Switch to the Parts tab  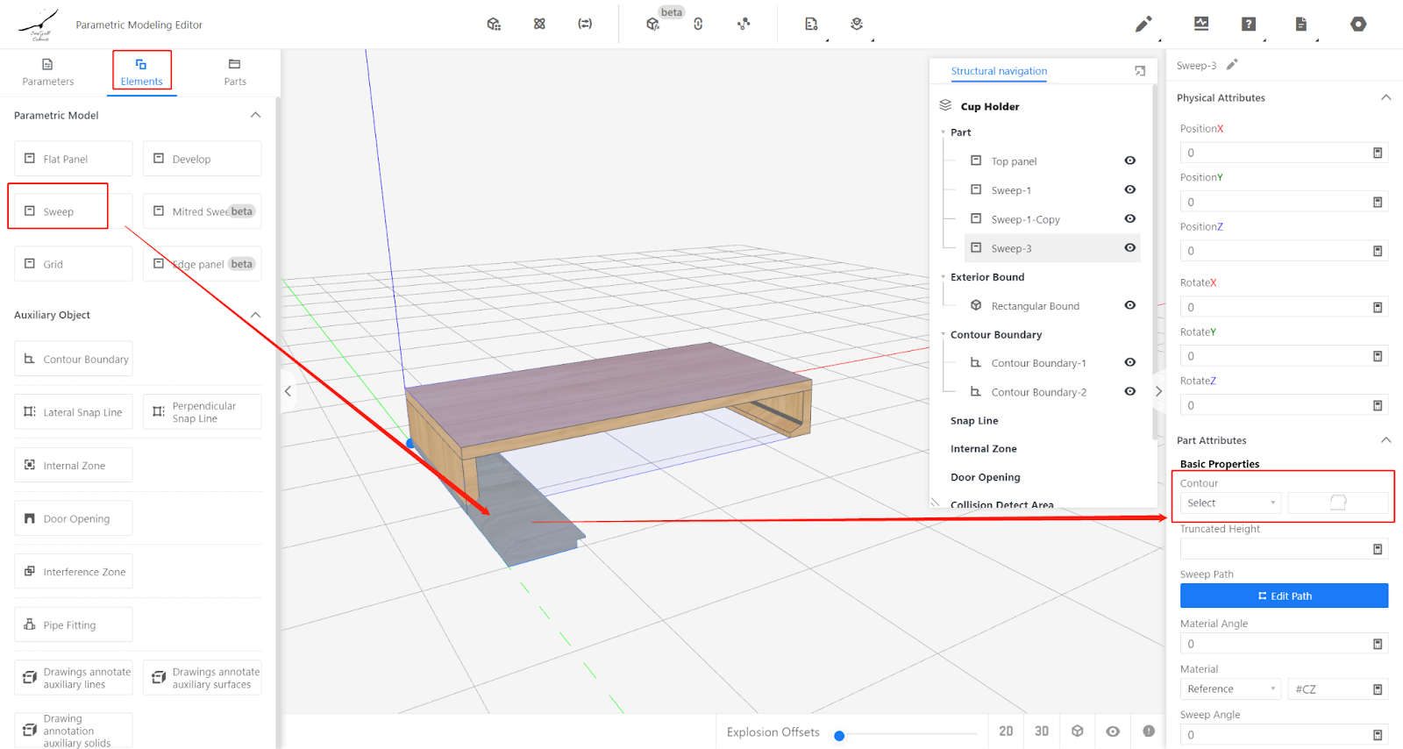[x=234, y=72]
